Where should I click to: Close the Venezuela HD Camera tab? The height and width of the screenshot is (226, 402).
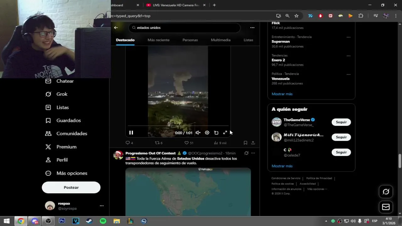point(204,5)
